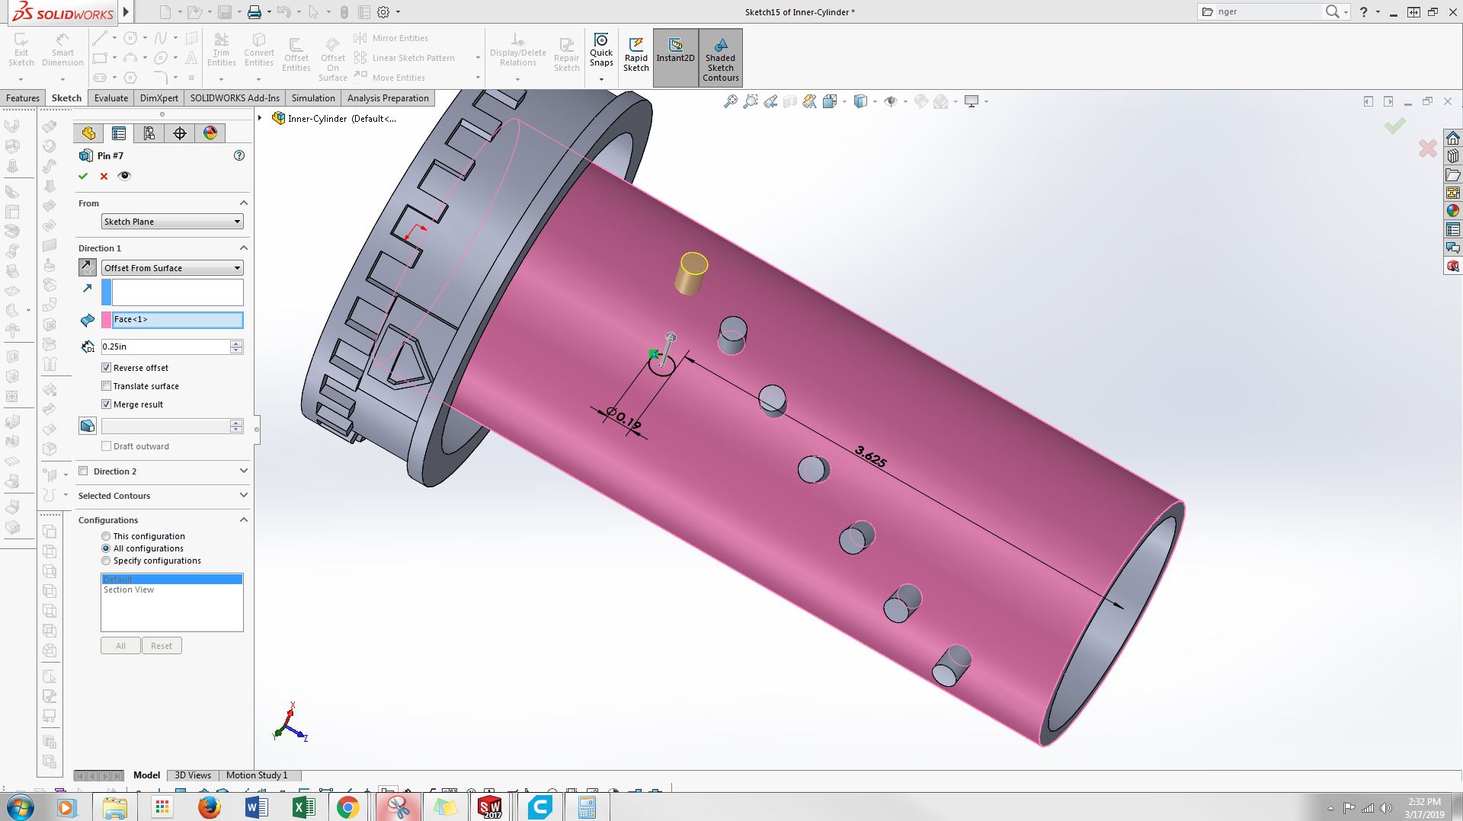The width and height of the screenshot is (1463, 821).
Task: Open Excel from the taskbar
Action: pyautogui.click(x=303, y=807)
